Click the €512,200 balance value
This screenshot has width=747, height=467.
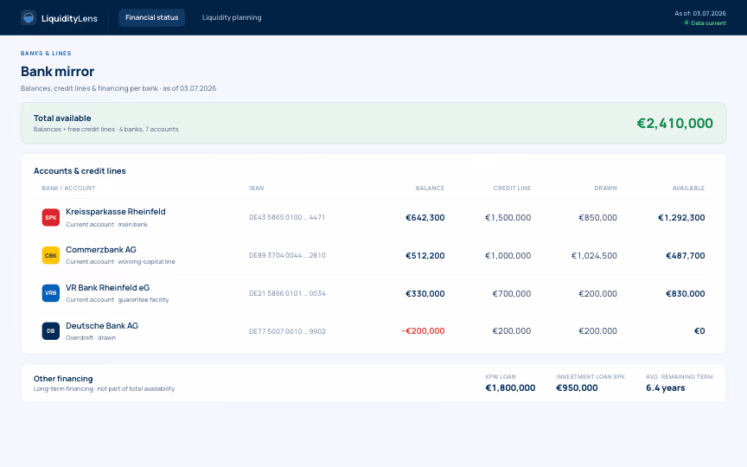click(x=425, y=256)
